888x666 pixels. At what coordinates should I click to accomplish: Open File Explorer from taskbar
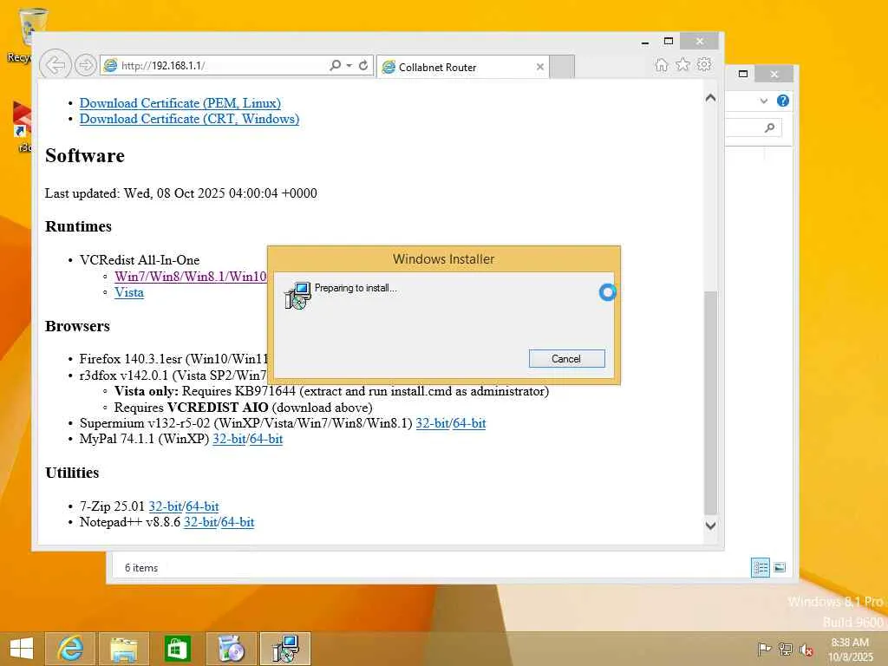[x=123, y=649]
